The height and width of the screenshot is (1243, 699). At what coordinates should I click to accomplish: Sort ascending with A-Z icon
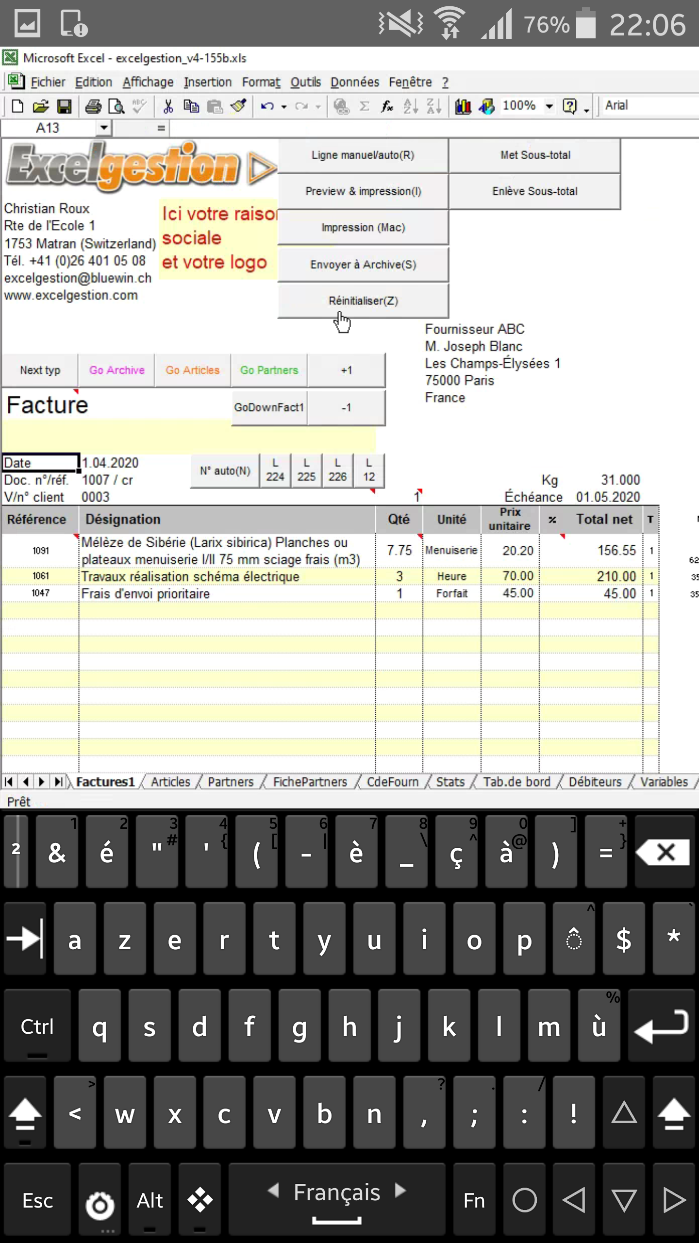click(411, 106)
